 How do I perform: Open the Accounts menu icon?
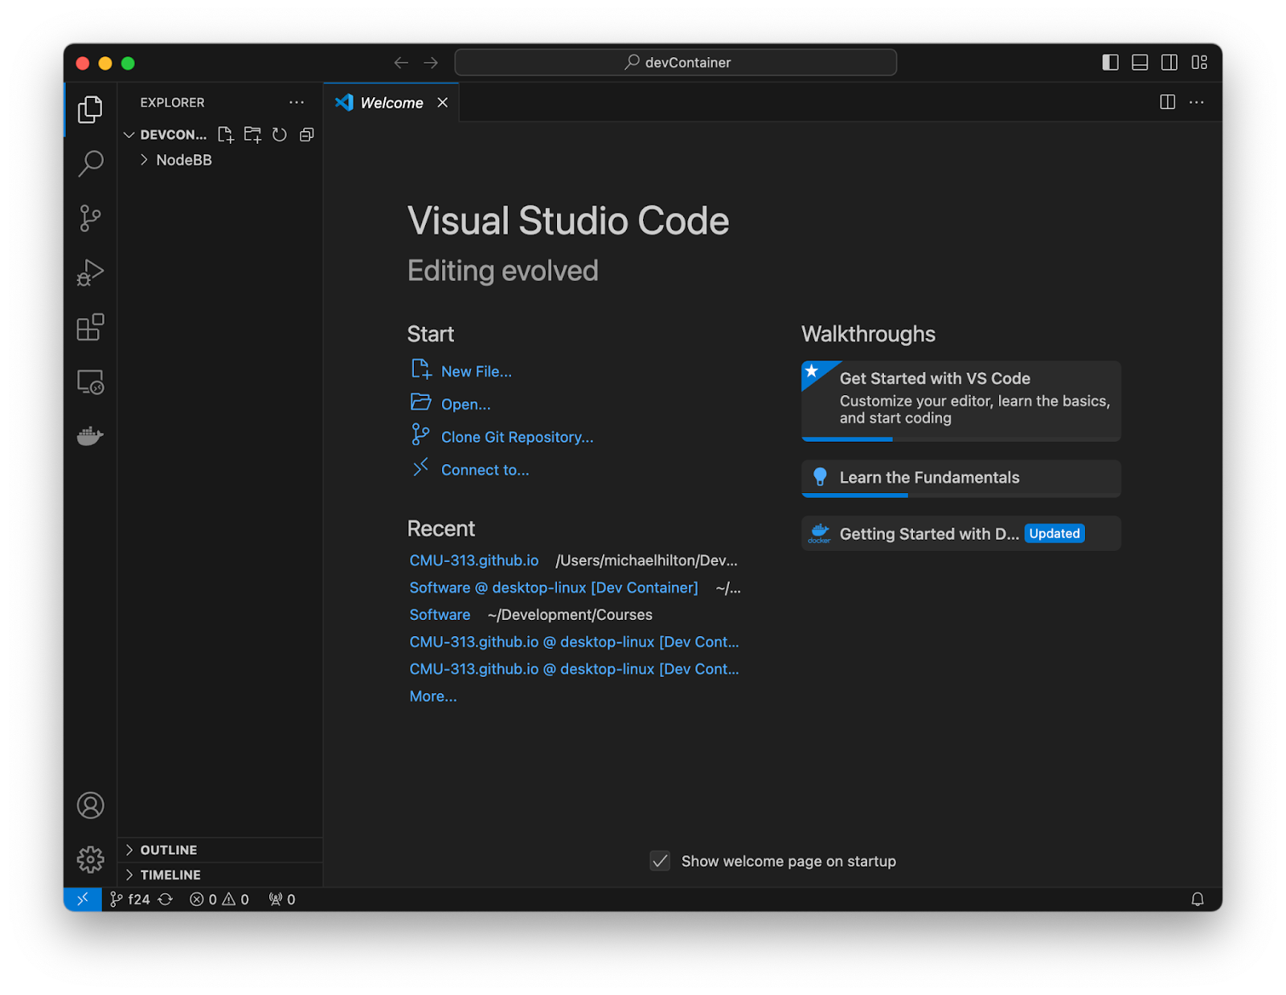(90, 805)
